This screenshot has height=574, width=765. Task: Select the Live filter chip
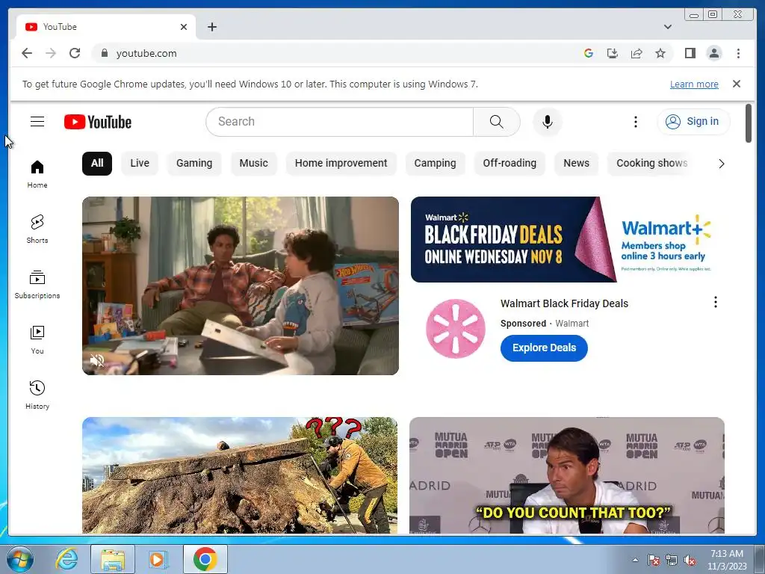pos(140,163)
